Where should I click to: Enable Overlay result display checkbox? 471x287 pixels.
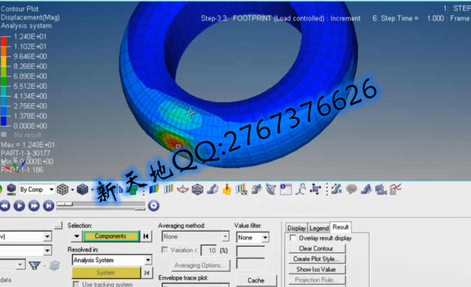tap(293, 238)
